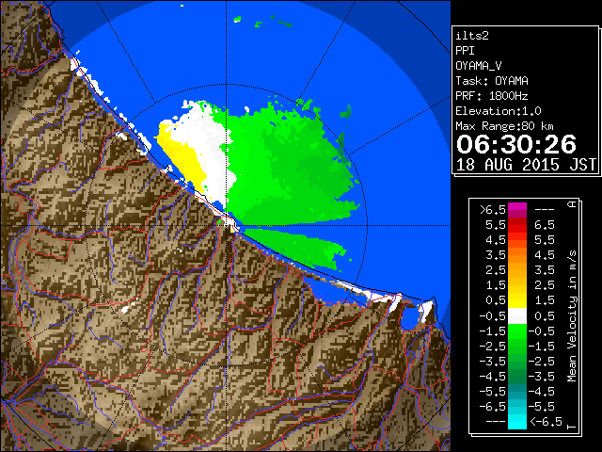Click the radar site at range-ring center
Viewport: 602px width, 452px height.
228,224
